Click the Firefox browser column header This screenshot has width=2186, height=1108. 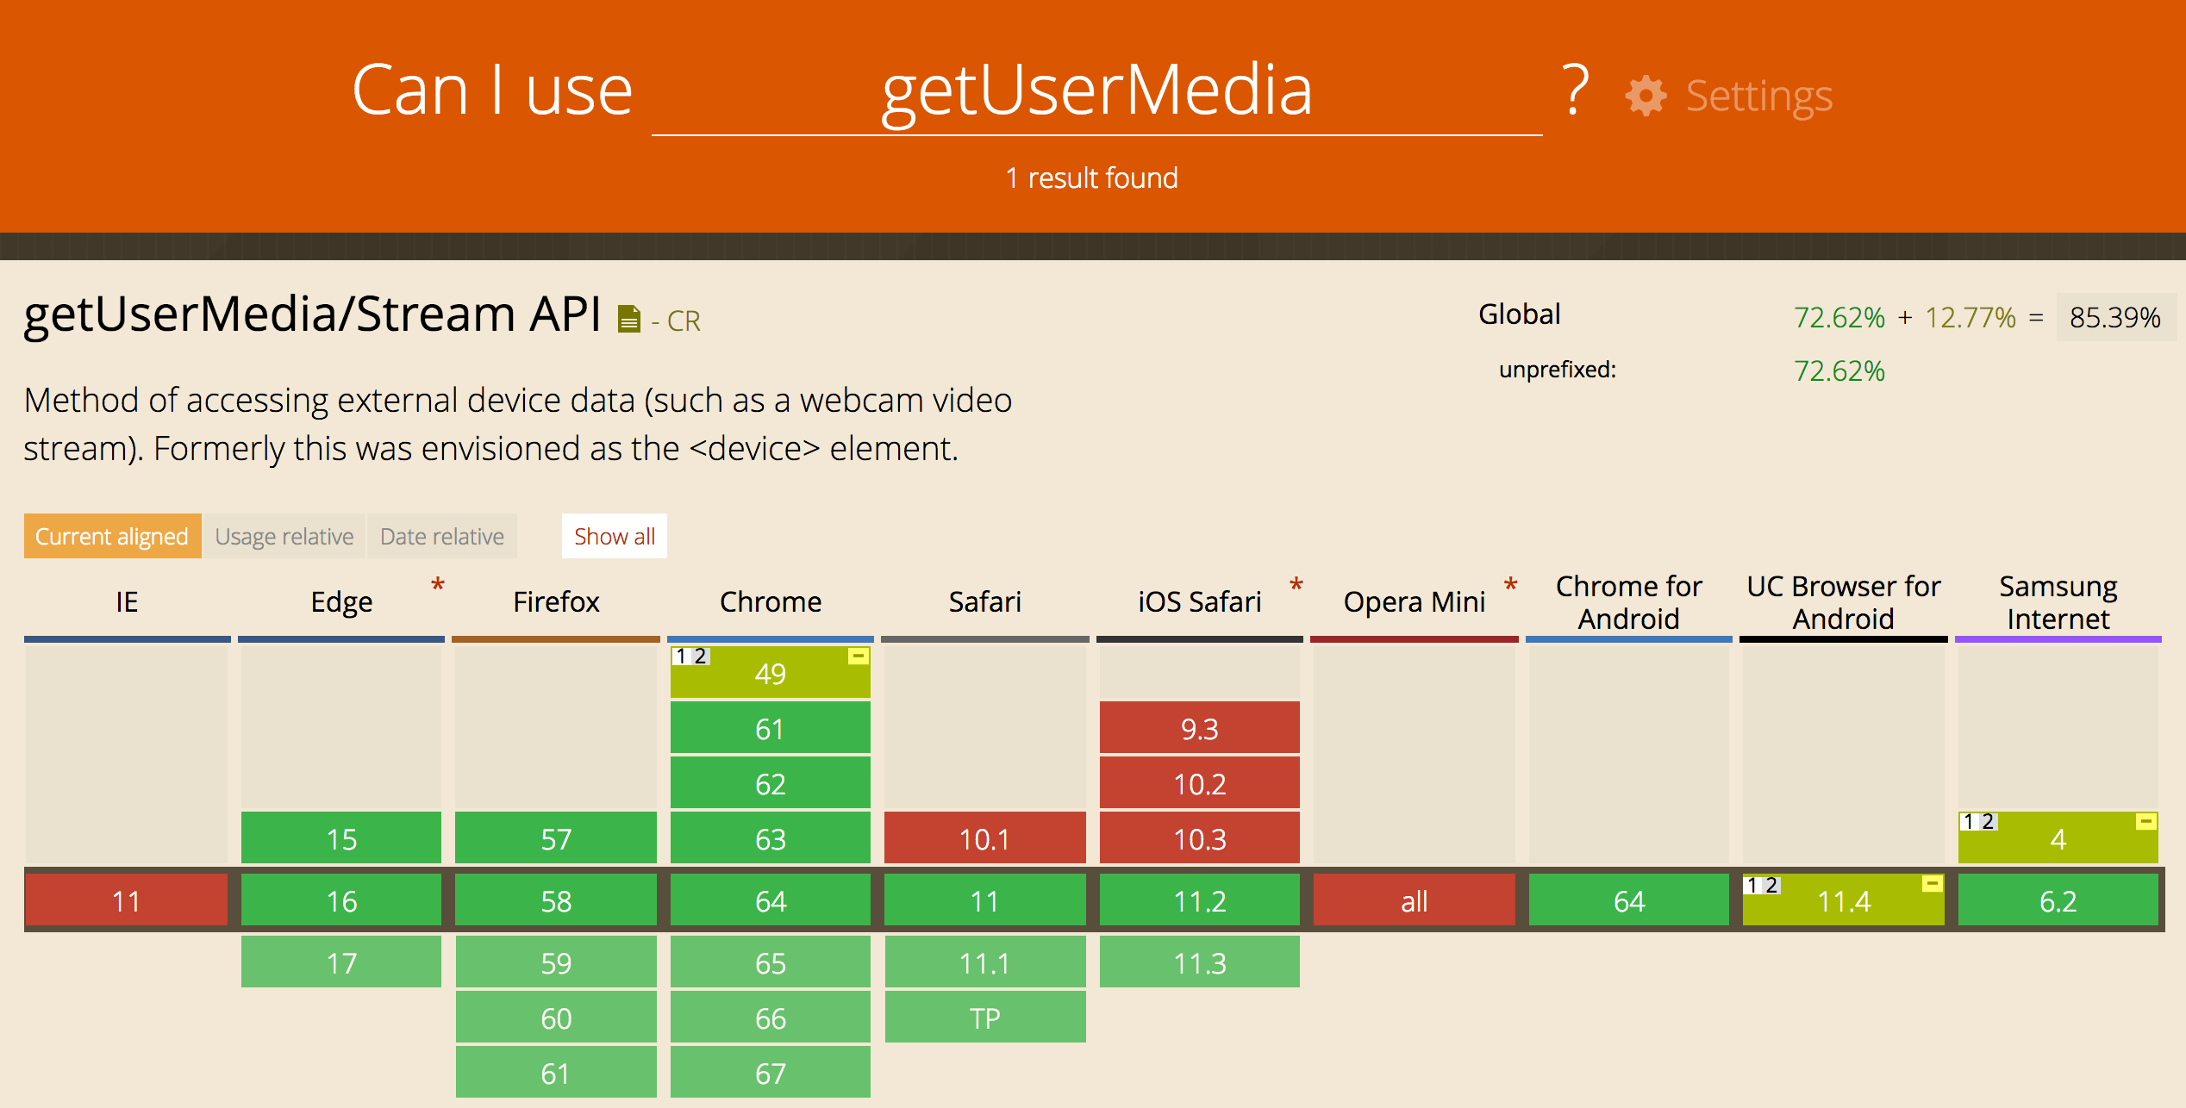pyautogui.click(x=556, y=601)
